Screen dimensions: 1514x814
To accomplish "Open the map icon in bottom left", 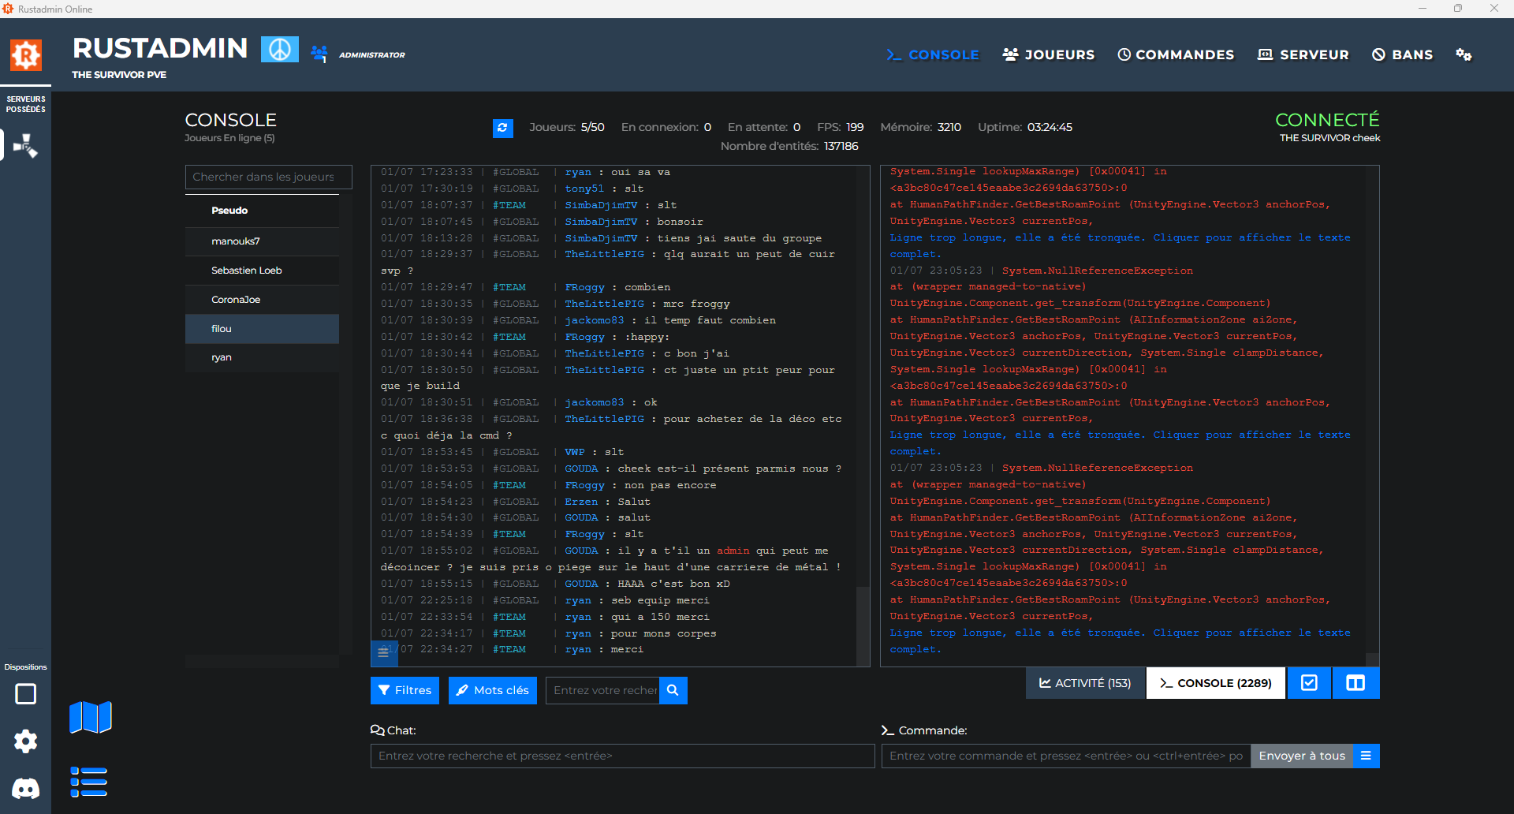I will pos(91,718).
